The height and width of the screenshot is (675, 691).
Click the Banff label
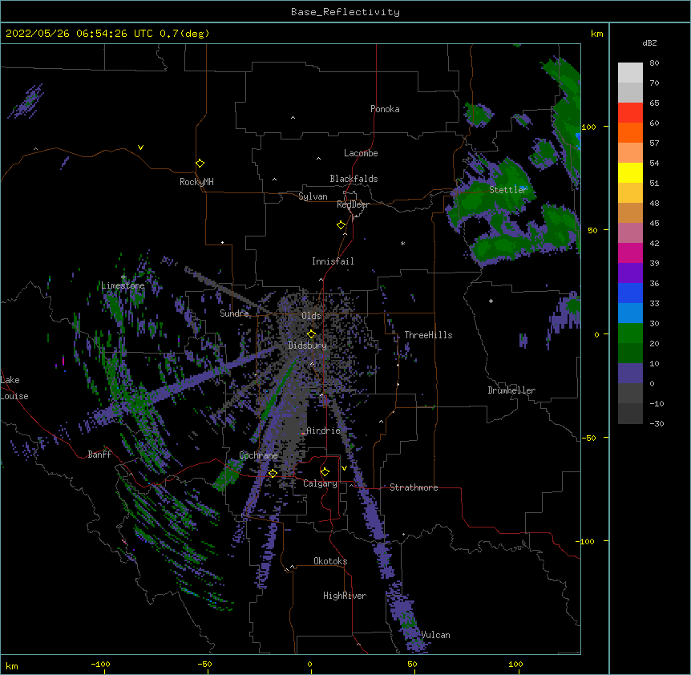coord(99,455)
